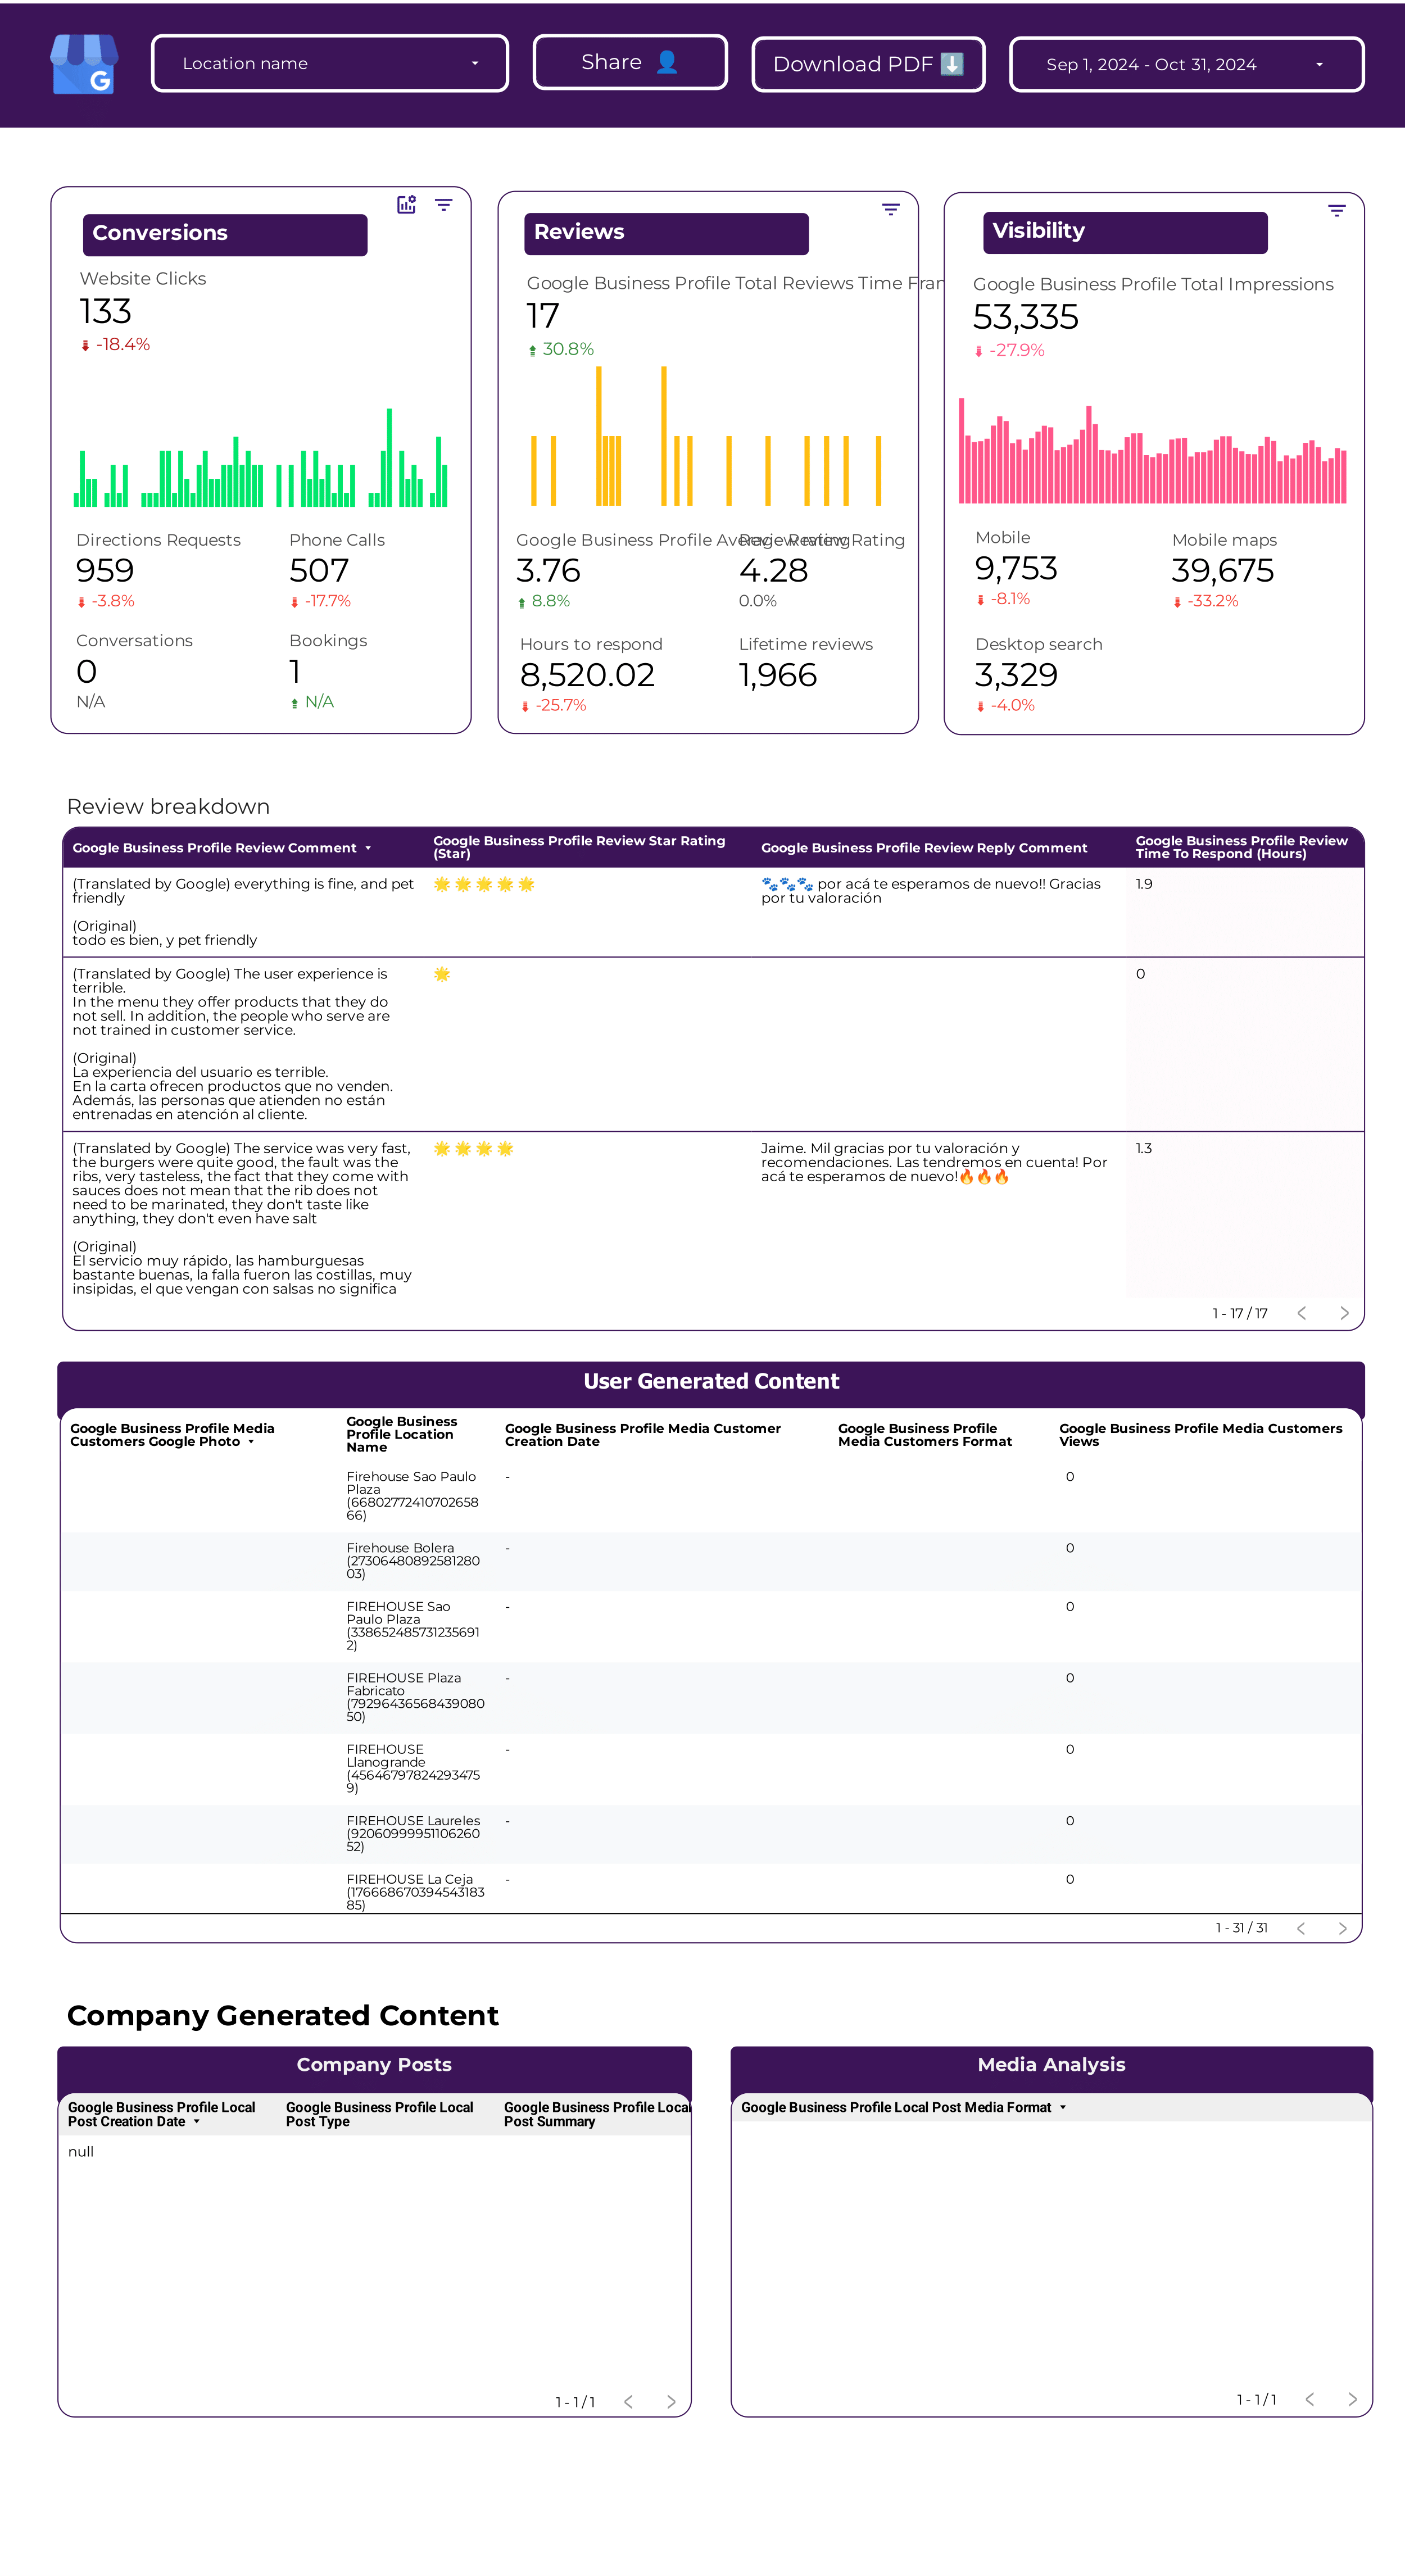
Task: Go to previous page of Media Analysis table
Action: [1309, 2399]
